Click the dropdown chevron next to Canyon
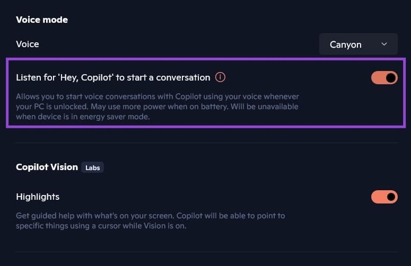 pyautogui.click(x=384, y=45)
